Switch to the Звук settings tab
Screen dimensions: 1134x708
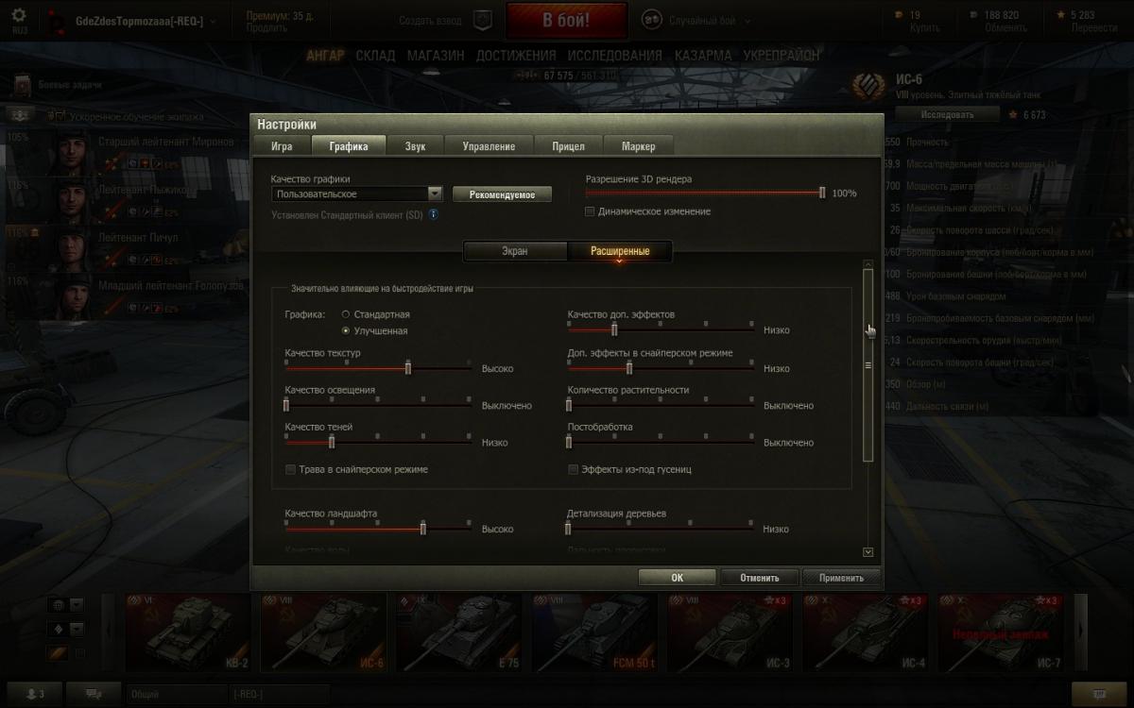(x=415, y=146)
